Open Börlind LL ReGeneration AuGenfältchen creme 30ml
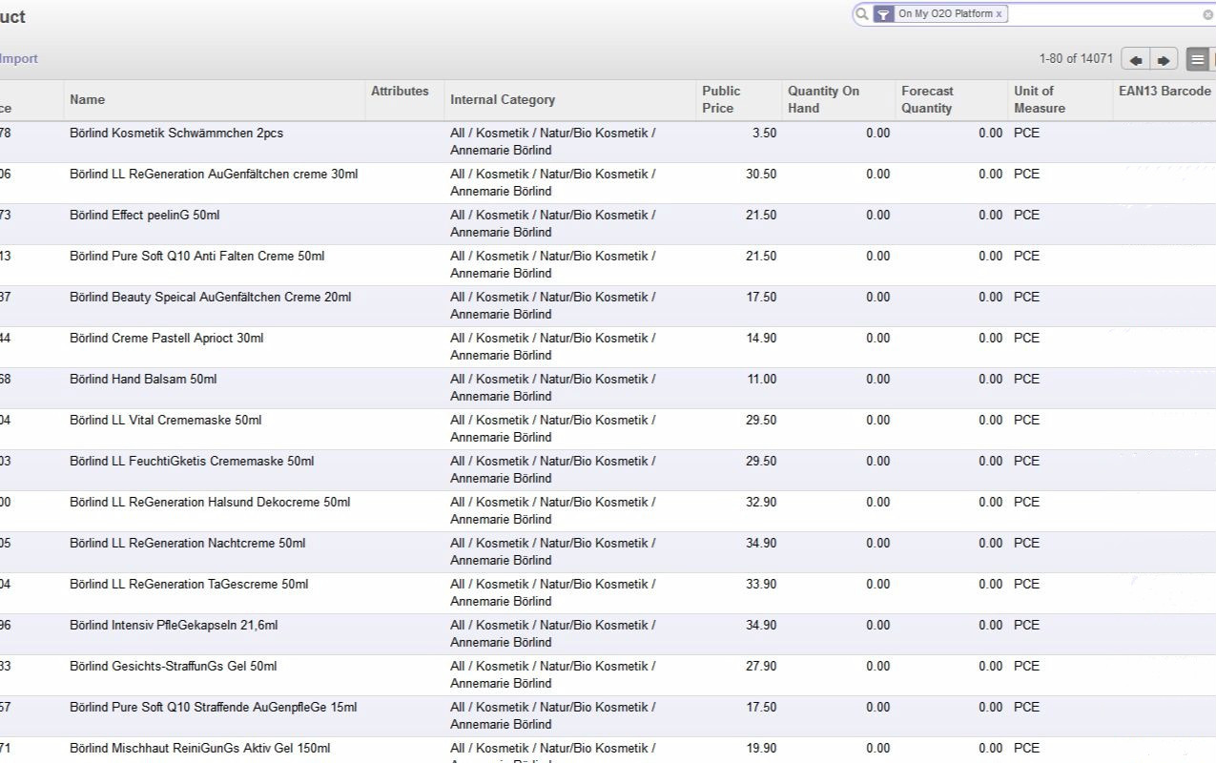The height and width of the screenshot is (763, 1216). 214,175
